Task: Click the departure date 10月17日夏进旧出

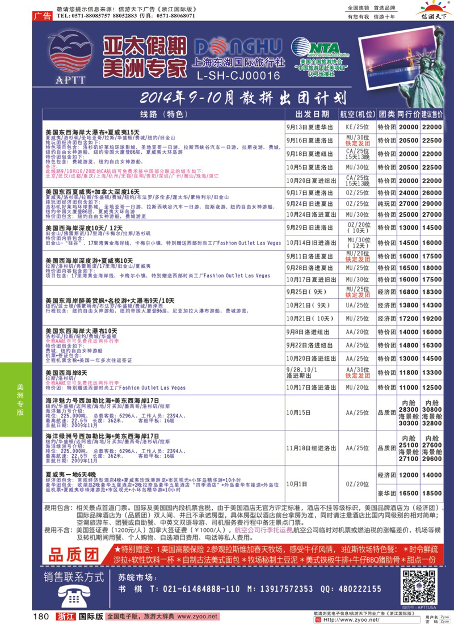Action: click(x=311, y=279)
